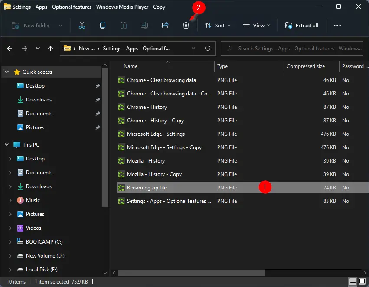Select 'Settings - Apps - Optional features ...' file
This screenshot has width=369, height=287.
point(169,201)
